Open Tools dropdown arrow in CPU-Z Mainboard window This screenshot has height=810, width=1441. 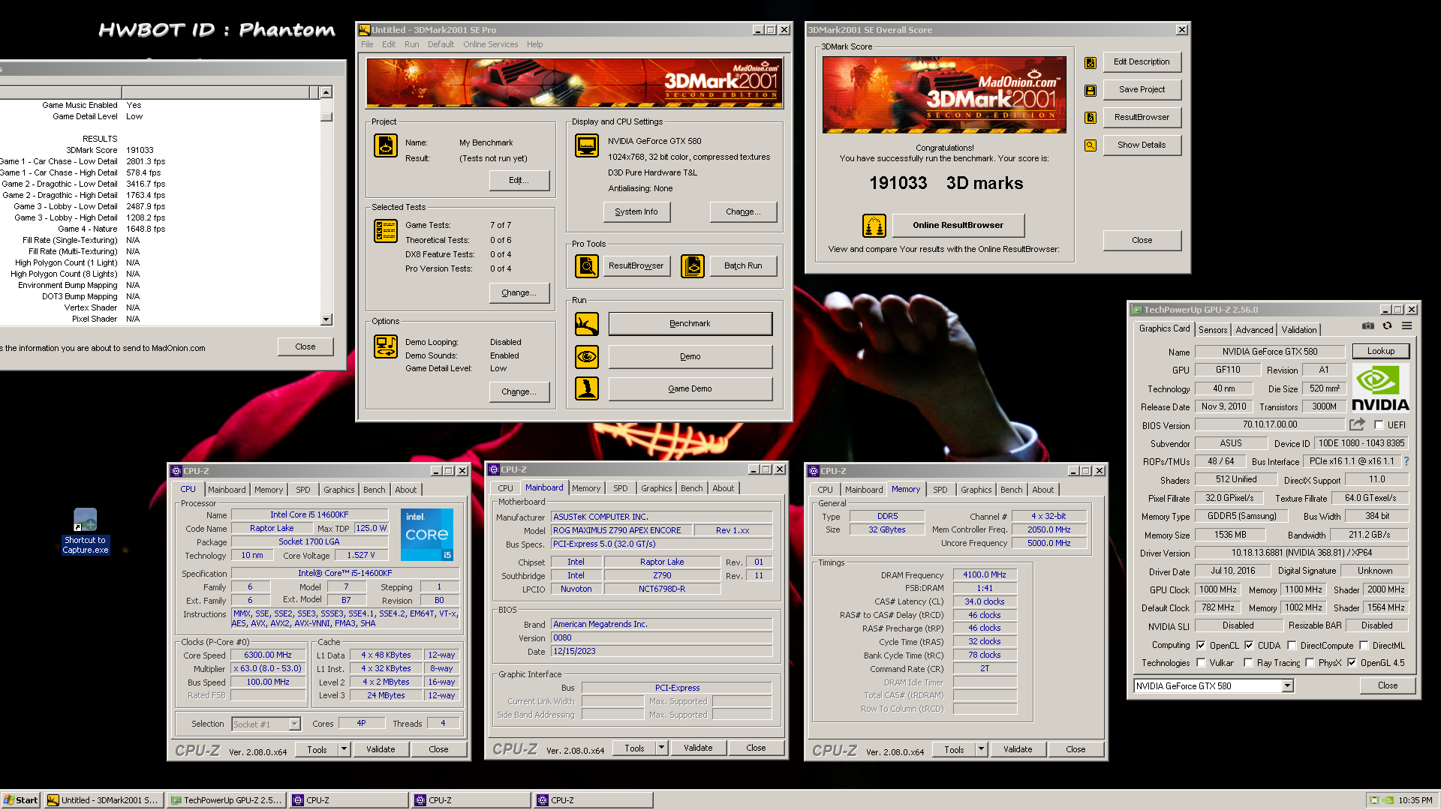(661, 747)
